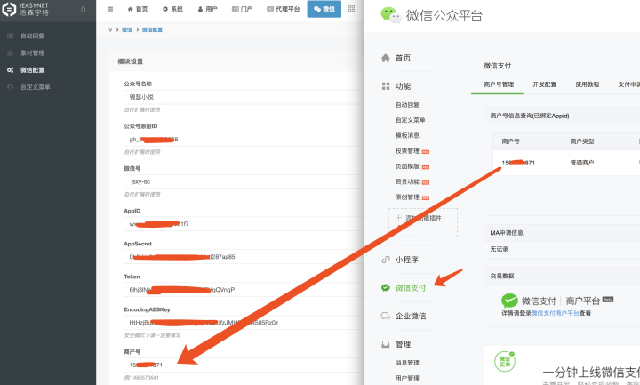This screenshot has height=385, width=640.
Task: Click the IEASYNET logo icon
Action: coord(9,9)
